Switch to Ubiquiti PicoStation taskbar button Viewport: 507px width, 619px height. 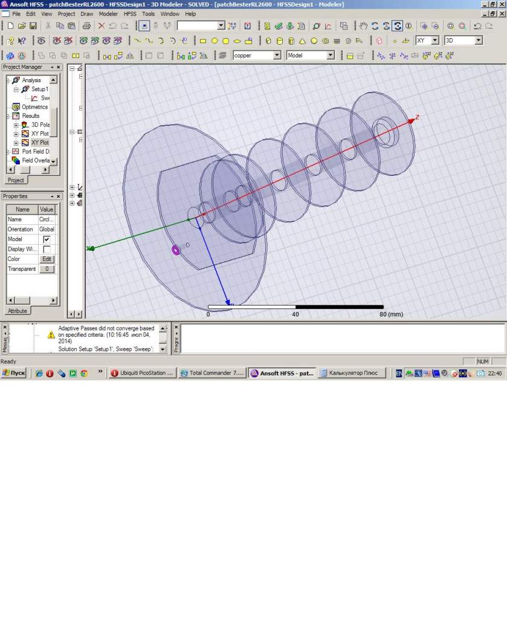tap(142, 373)
